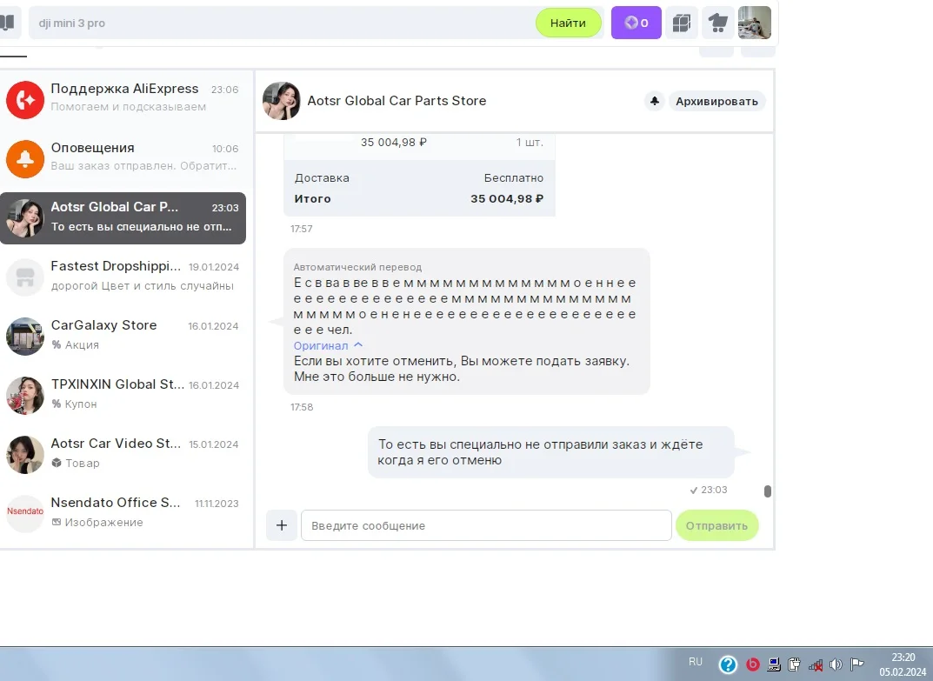Click Aotsr Global Car Parts Store title
Viewport: 933px width, 681px height.
coord(397,101)
